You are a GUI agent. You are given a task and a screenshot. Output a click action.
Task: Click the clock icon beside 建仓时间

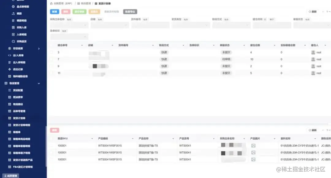pos(265,19)
